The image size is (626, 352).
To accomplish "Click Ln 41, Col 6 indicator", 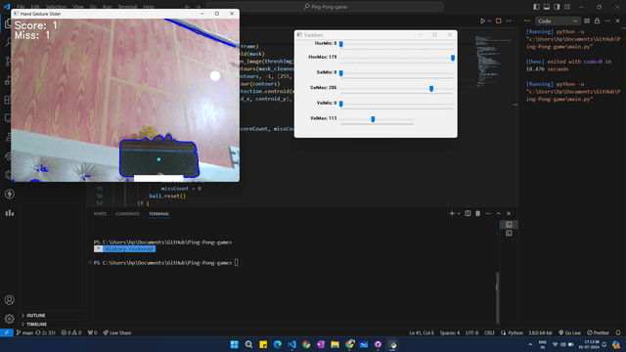I will pyautogui.click(x=422, y=332).
